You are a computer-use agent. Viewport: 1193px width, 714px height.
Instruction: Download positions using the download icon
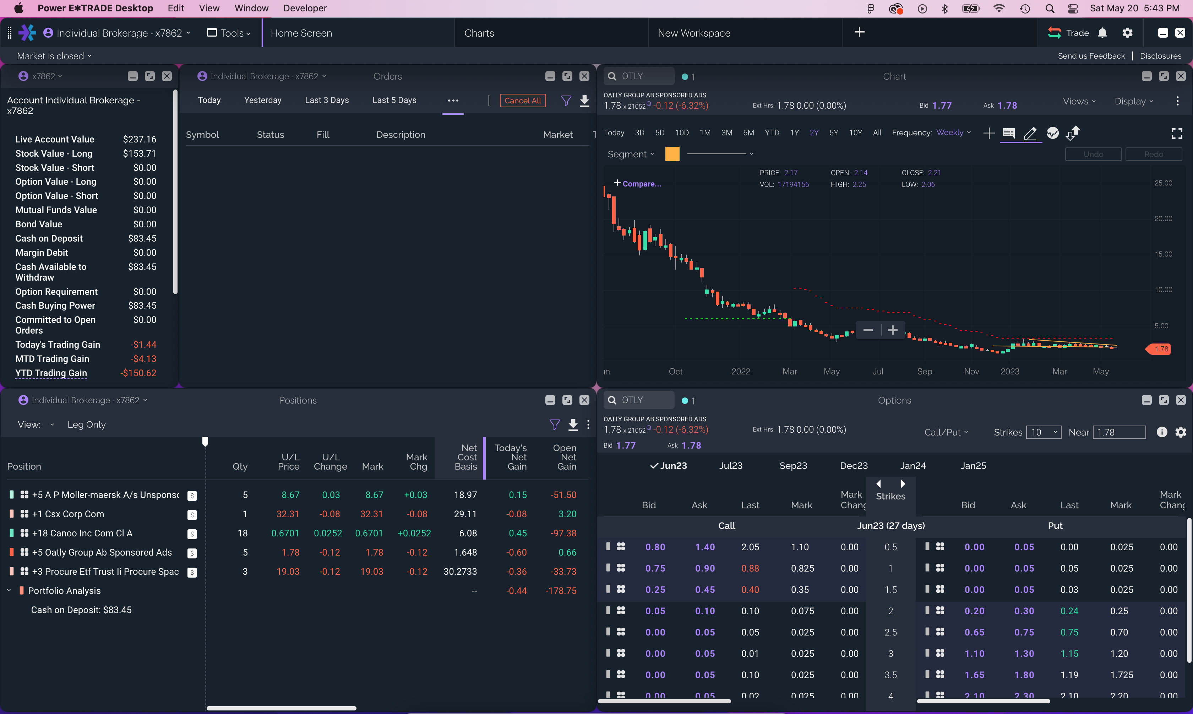573,424
